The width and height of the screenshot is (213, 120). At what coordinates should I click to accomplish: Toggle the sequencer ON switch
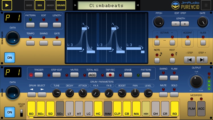(10, 57)
